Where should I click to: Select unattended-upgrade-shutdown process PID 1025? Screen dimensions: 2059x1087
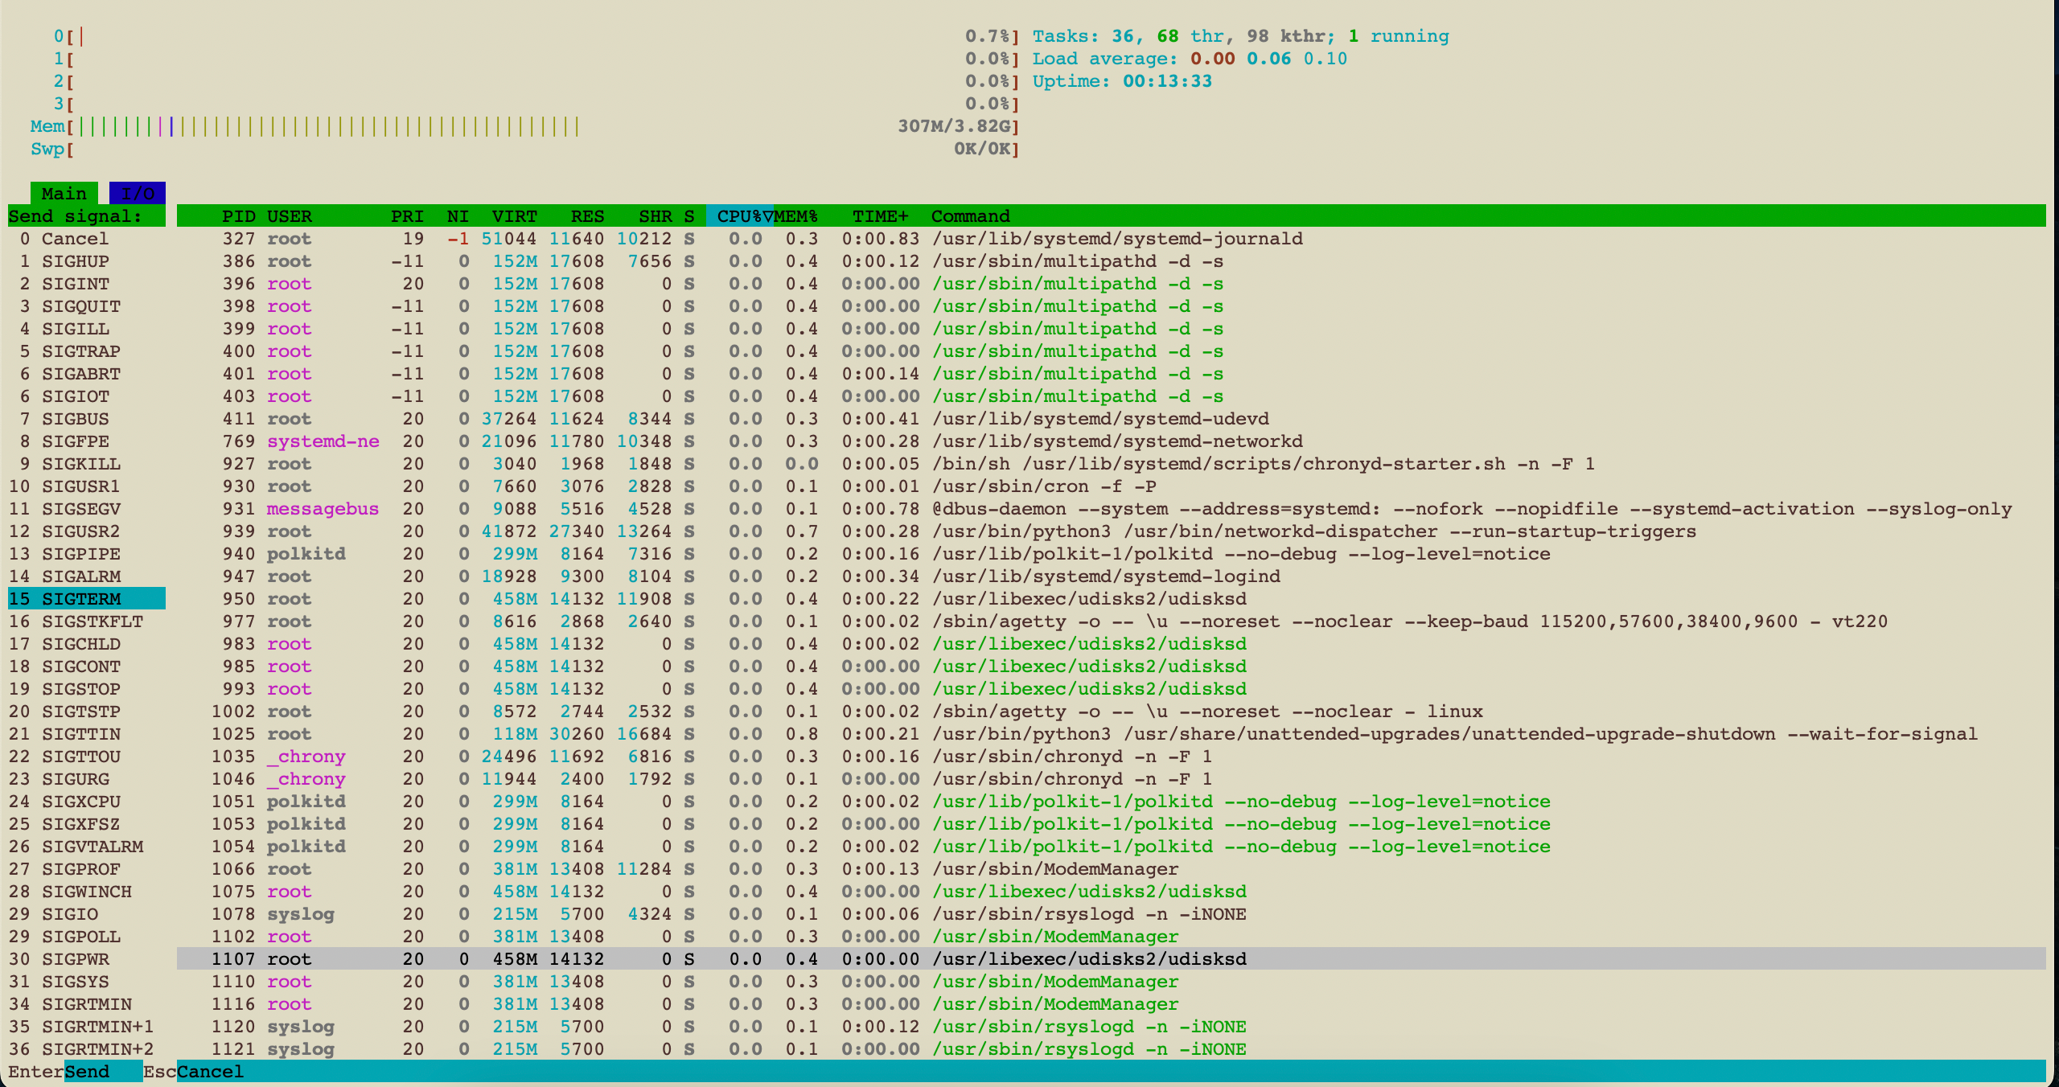1111,734
